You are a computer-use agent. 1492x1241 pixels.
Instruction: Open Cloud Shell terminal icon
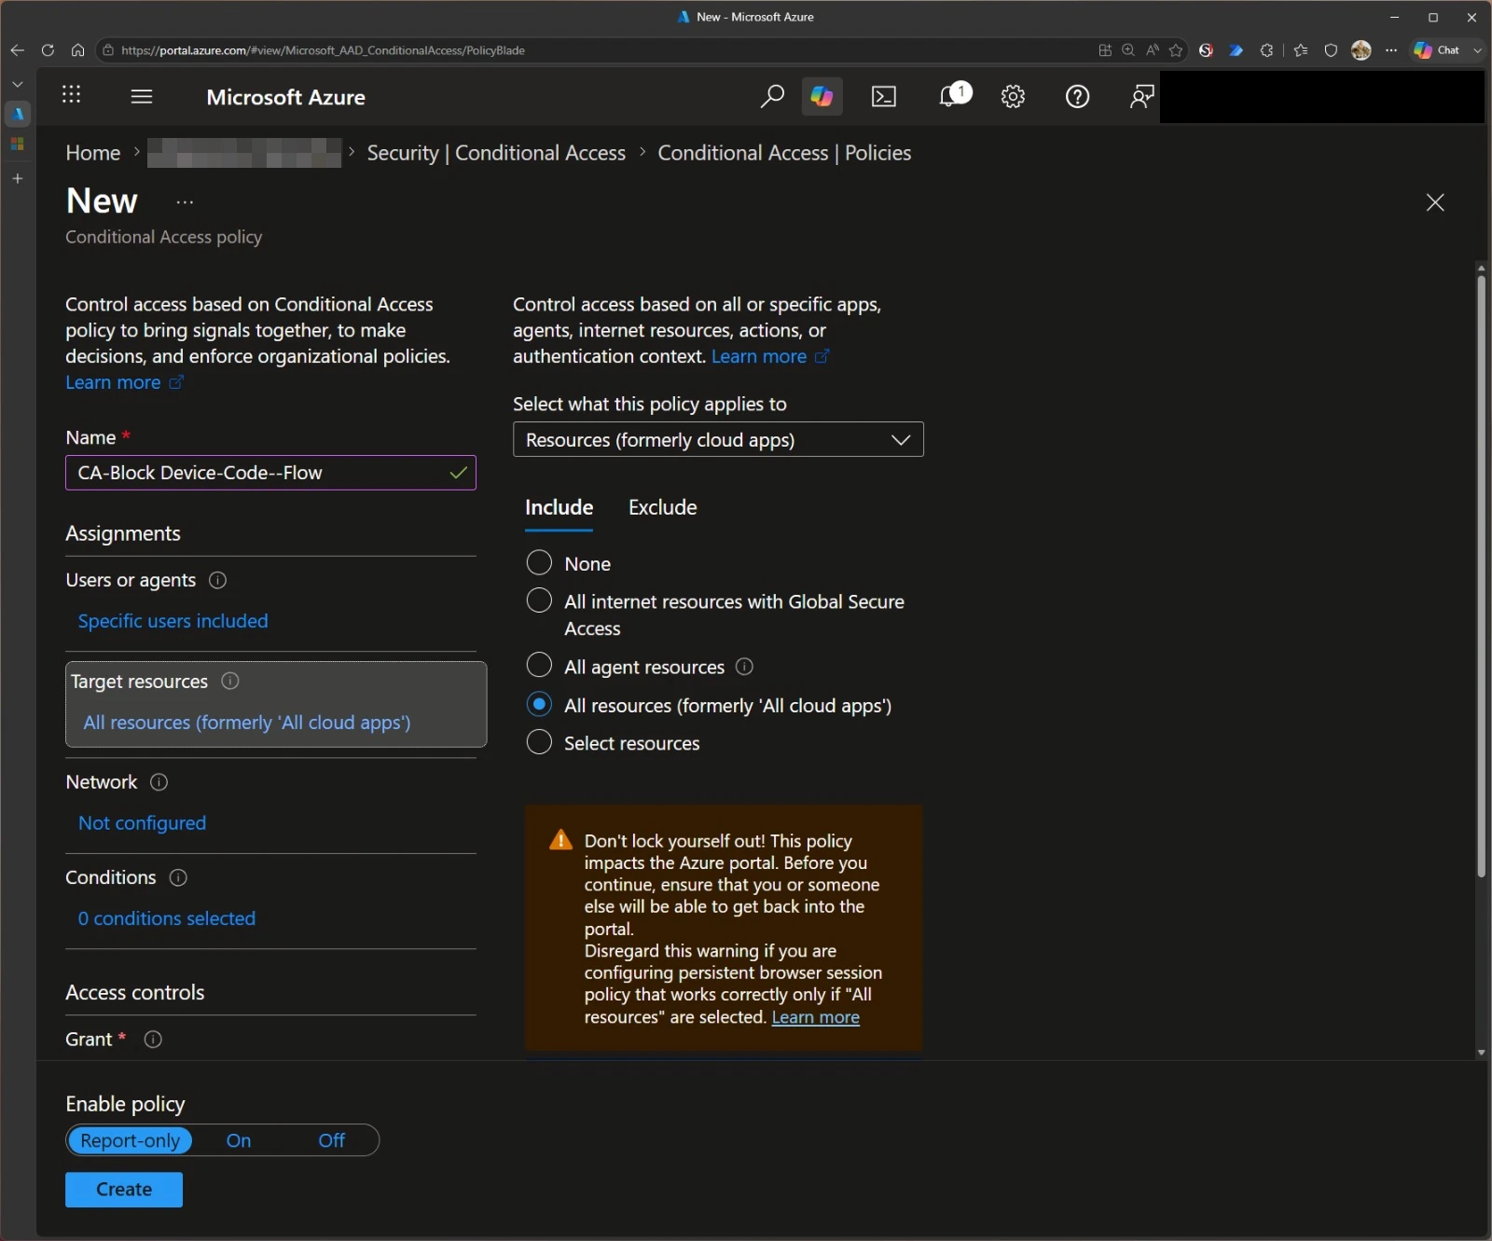pos(884,96)
